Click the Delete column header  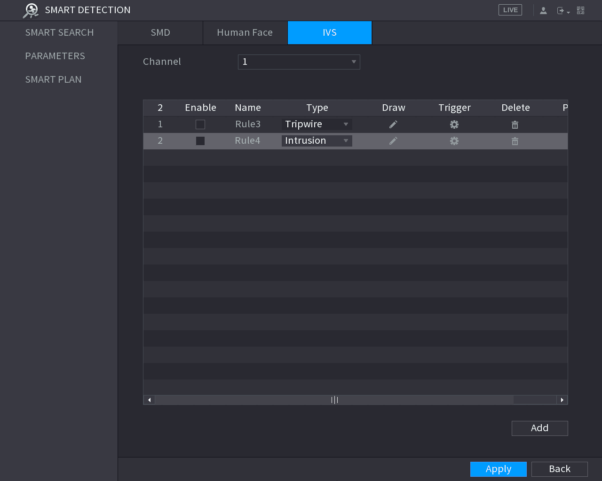[x=516, y=108]
